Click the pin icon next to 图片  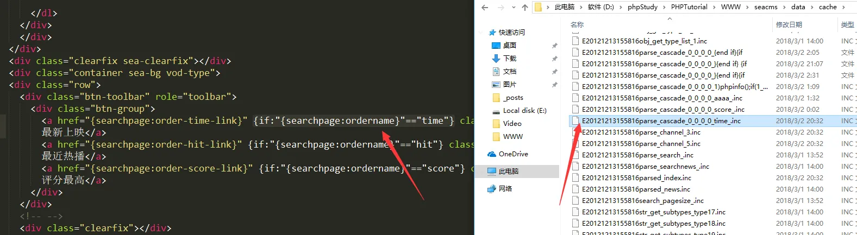(x=554, y=85)
